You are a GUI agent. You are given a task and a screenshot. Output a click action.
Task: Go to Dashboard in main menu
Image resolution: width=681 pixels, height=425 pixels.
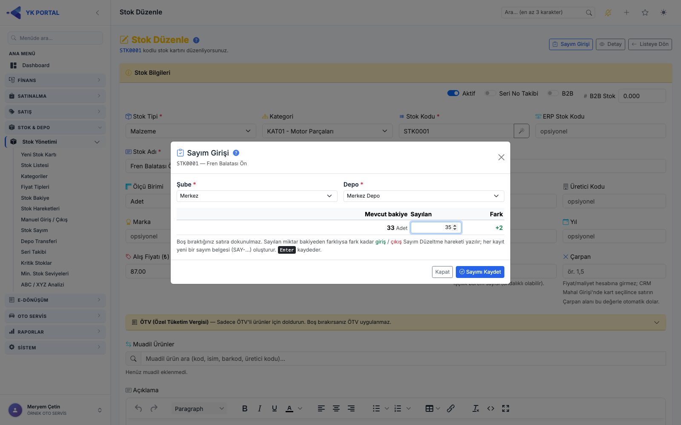pos(36,65)
